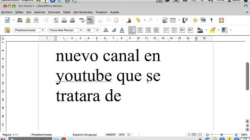Click the font name input field
This screenshot has height=140, width=250.
tap(63, 30)
